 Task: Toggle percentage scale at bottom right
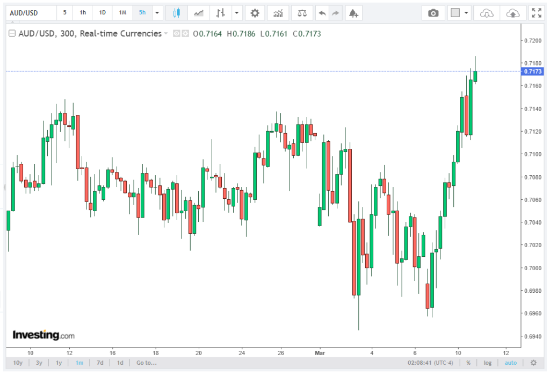(468, 363)
